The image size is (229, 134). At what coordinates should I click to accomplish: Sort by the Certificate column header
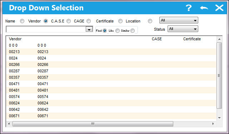coord(192,39)
